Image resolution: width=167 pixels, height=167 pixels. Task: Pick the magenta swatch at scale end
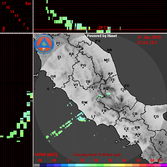pos(164,165)
